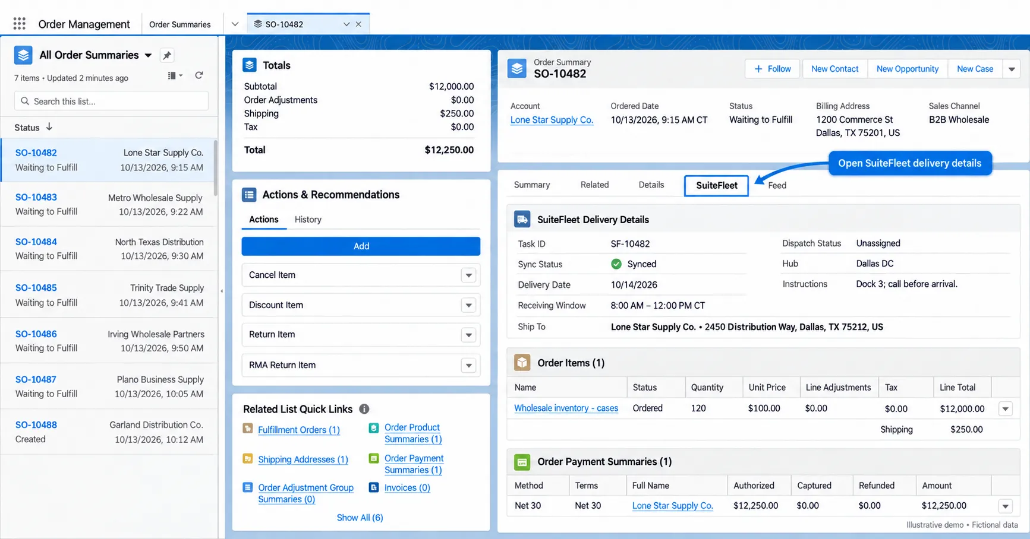Refresh the order summaries list
The width and height of the screenshot is (1030, 539).
(x=199, y=75)
